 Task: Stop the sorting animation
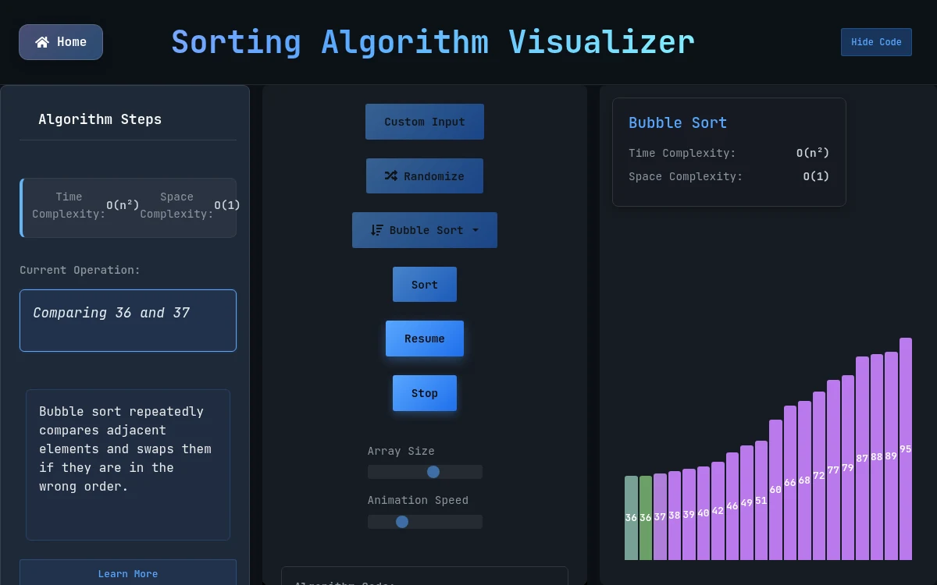(x=425, y=393)
